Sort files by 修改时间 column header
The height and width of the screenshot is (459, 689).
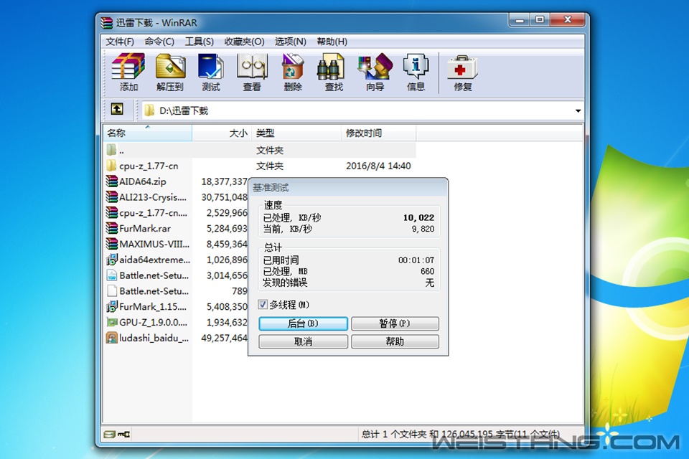(378, 133)
